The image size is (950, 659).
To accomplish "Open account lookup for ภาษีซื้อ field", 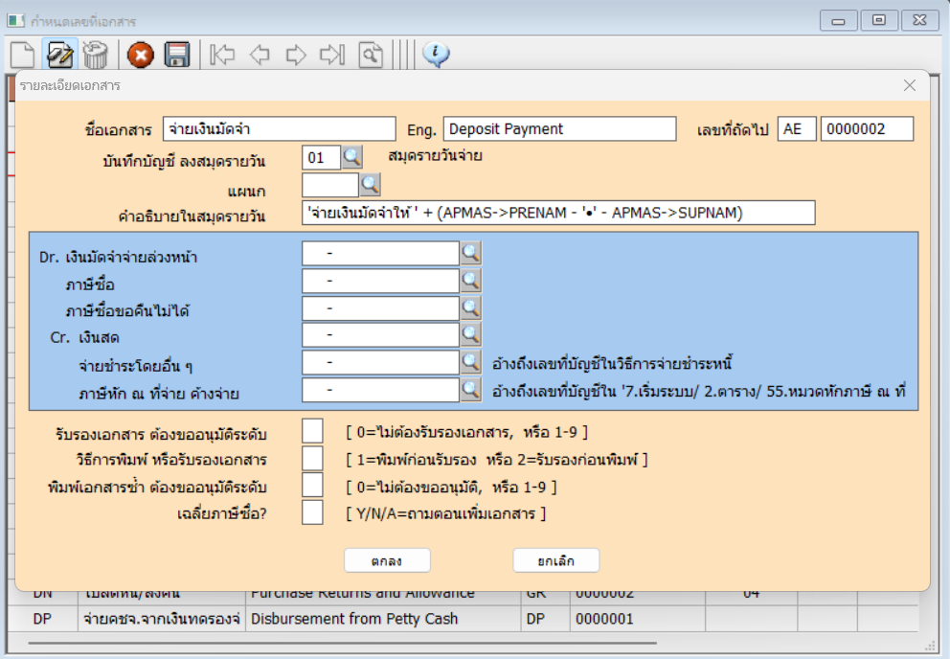I will pos(470,281).
